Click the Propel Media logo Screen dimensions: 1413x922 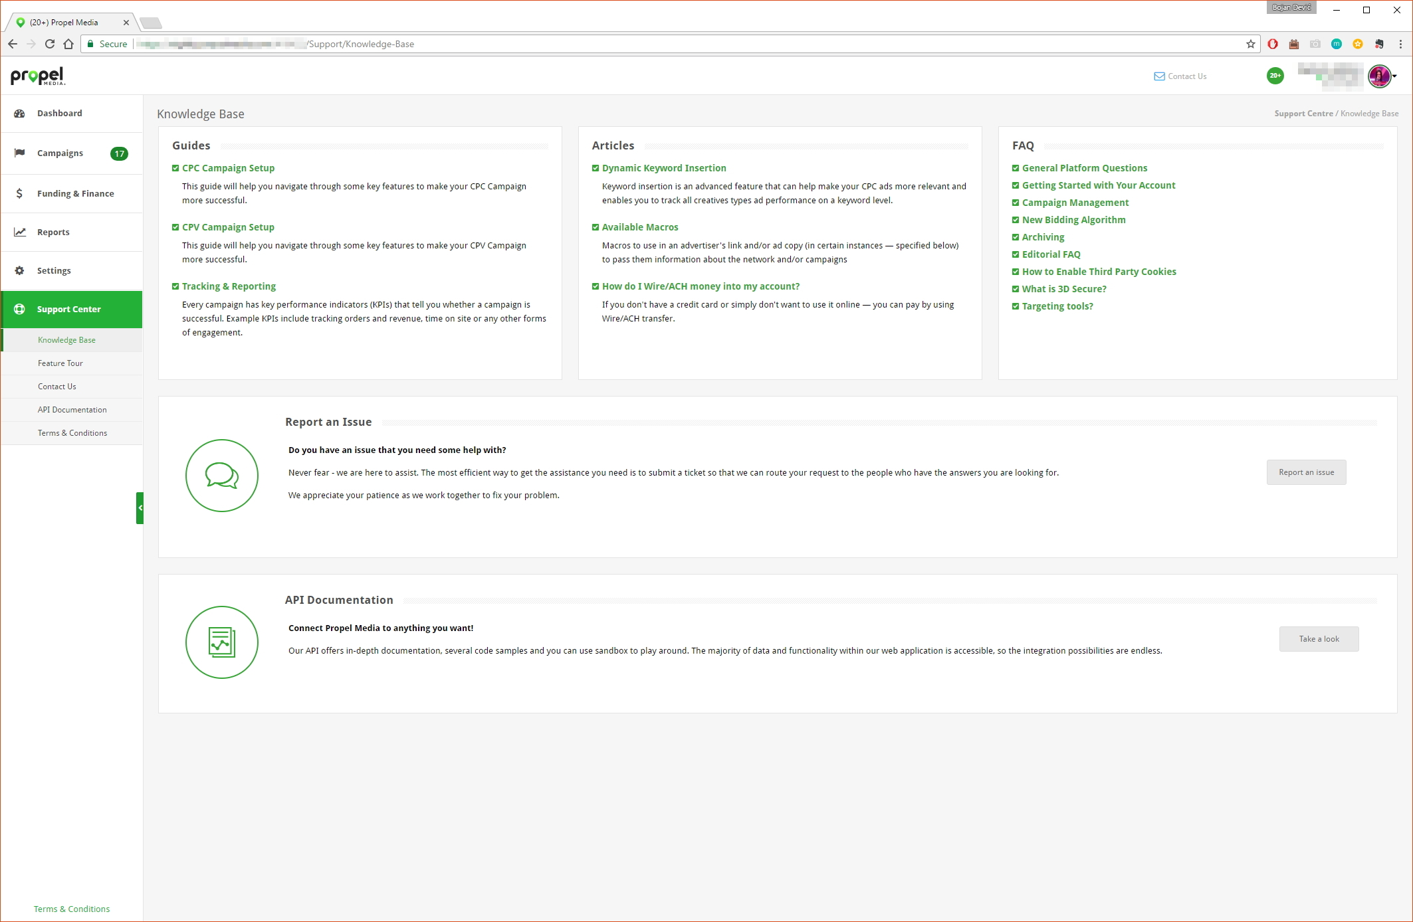[38, 76]
